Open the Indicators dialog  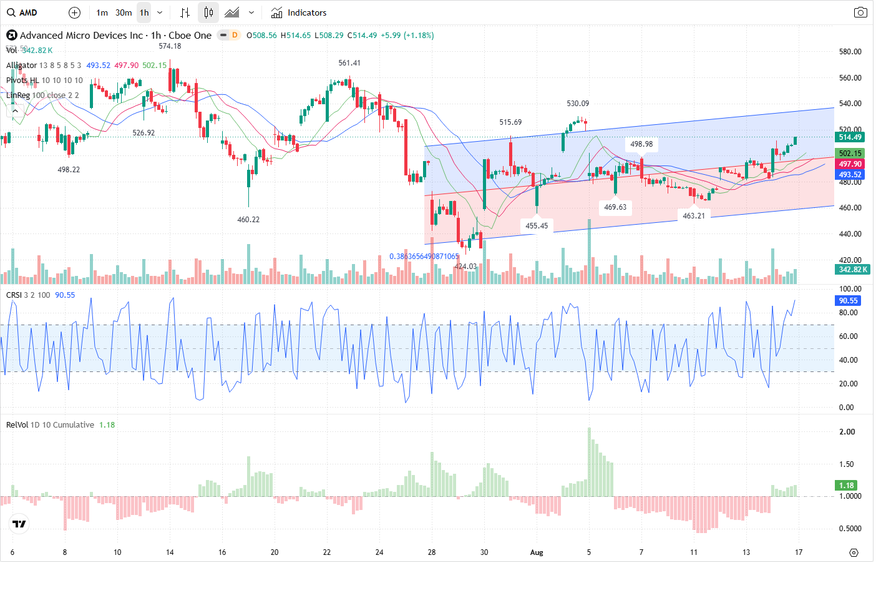point(299,12)
